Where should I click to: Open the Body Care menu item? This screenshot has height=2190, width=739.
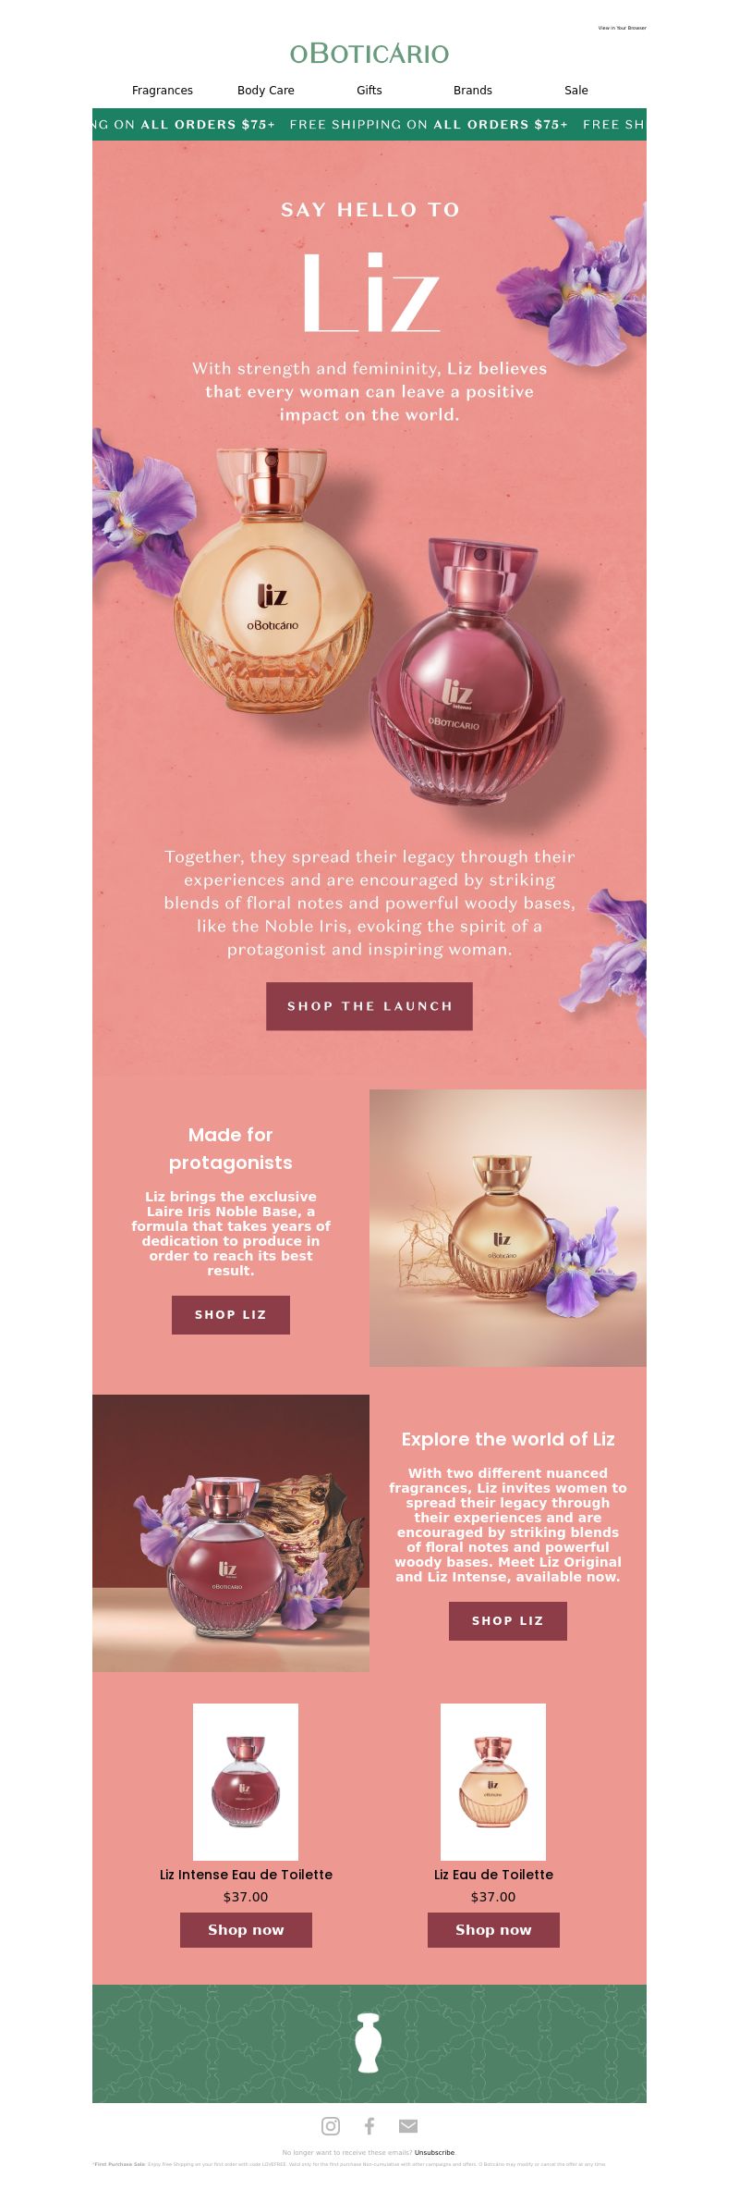click(x=266, y=90)
